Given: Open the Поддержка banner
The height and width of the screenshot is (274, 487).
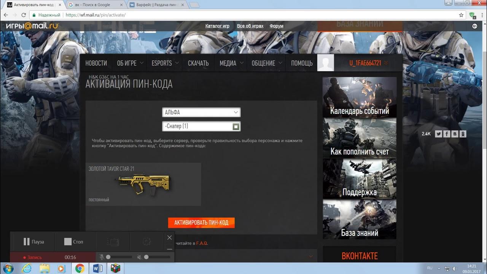Looking at the screenshot, I should click(x=360, y=178).
